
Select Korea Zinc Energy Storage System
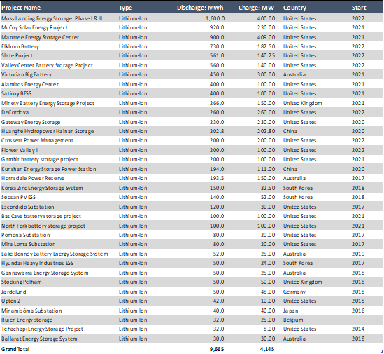point(42,188)
